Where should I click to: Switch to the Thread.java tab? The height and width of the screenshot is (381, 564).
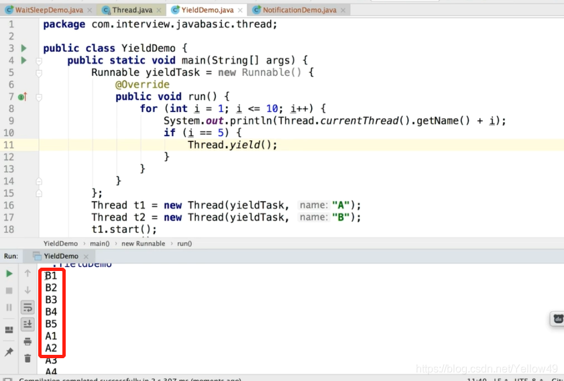(132, 10)
